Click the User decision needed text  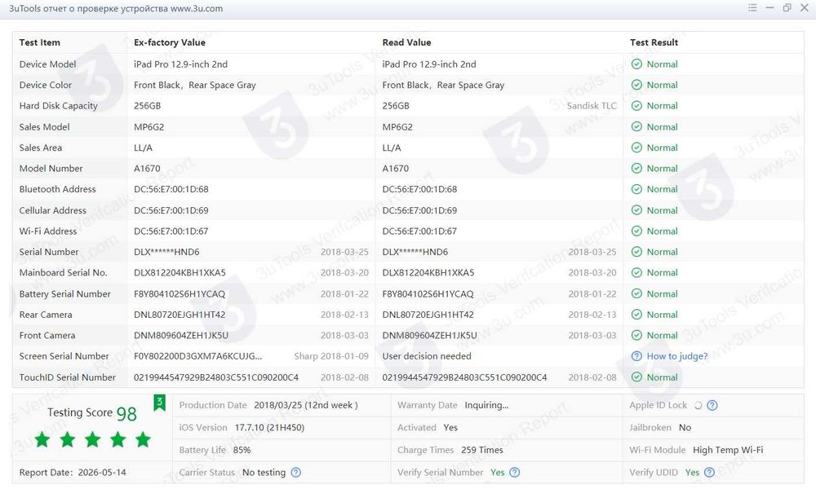pos(427,356)
